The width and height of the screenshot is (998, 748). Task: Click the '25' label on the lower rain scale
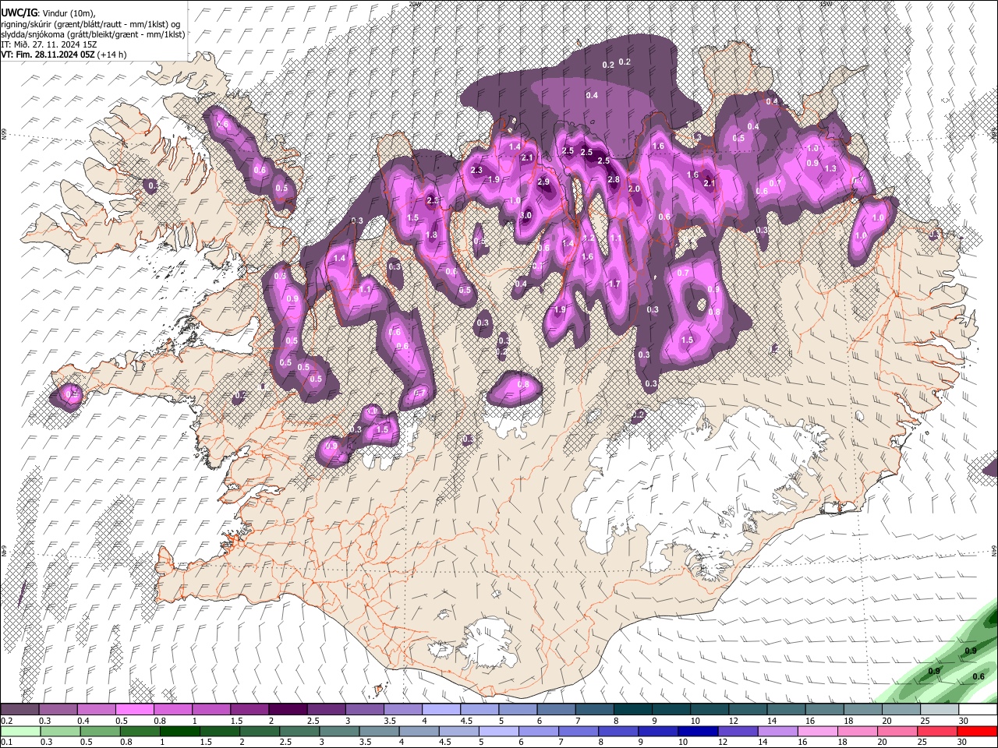tap(924, 742)
